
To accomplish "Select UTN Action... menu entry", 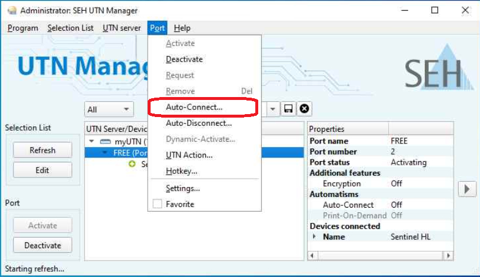I will tap(204, 155).
